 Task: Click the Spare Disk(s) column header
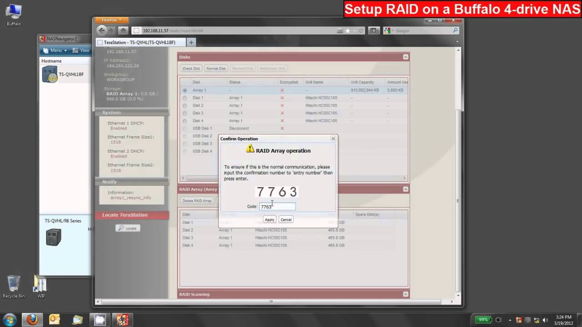coord(367,214)
